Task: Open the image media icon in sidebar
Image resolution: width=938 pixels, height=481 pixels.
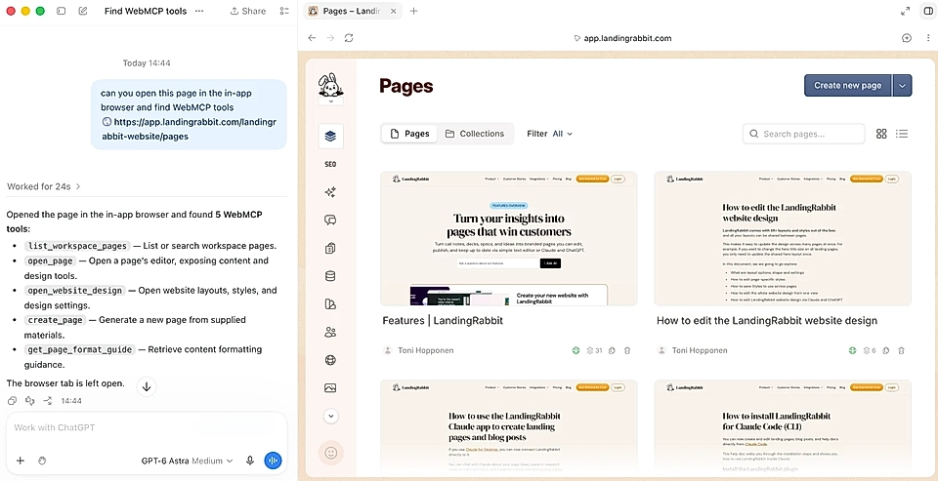Action: (x=330, y=387)
